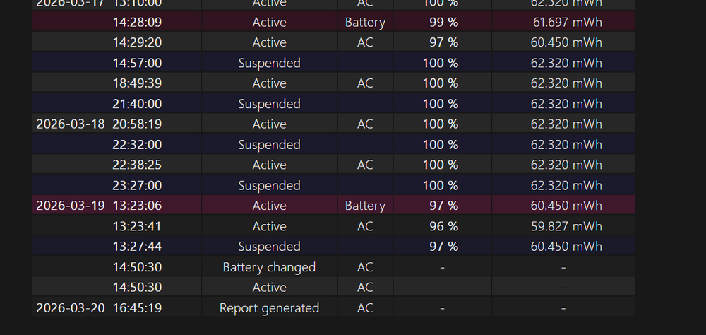The image size is (706, 335).
Task: Click the 2026-03-19 date cell
Action: [x=71, y=206]
